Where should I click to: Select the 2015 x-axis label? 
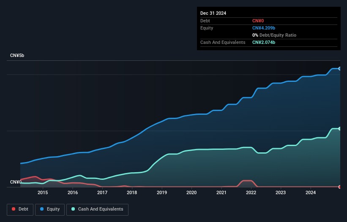point(43,193)
